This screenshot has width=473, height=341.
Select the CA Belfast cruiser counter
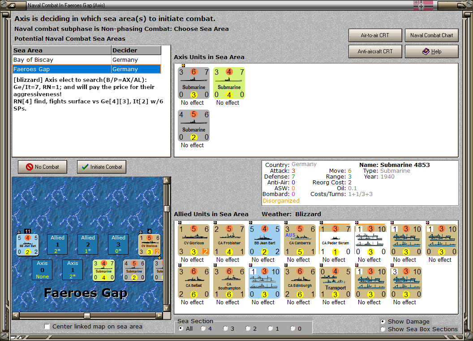pos(193,282)
